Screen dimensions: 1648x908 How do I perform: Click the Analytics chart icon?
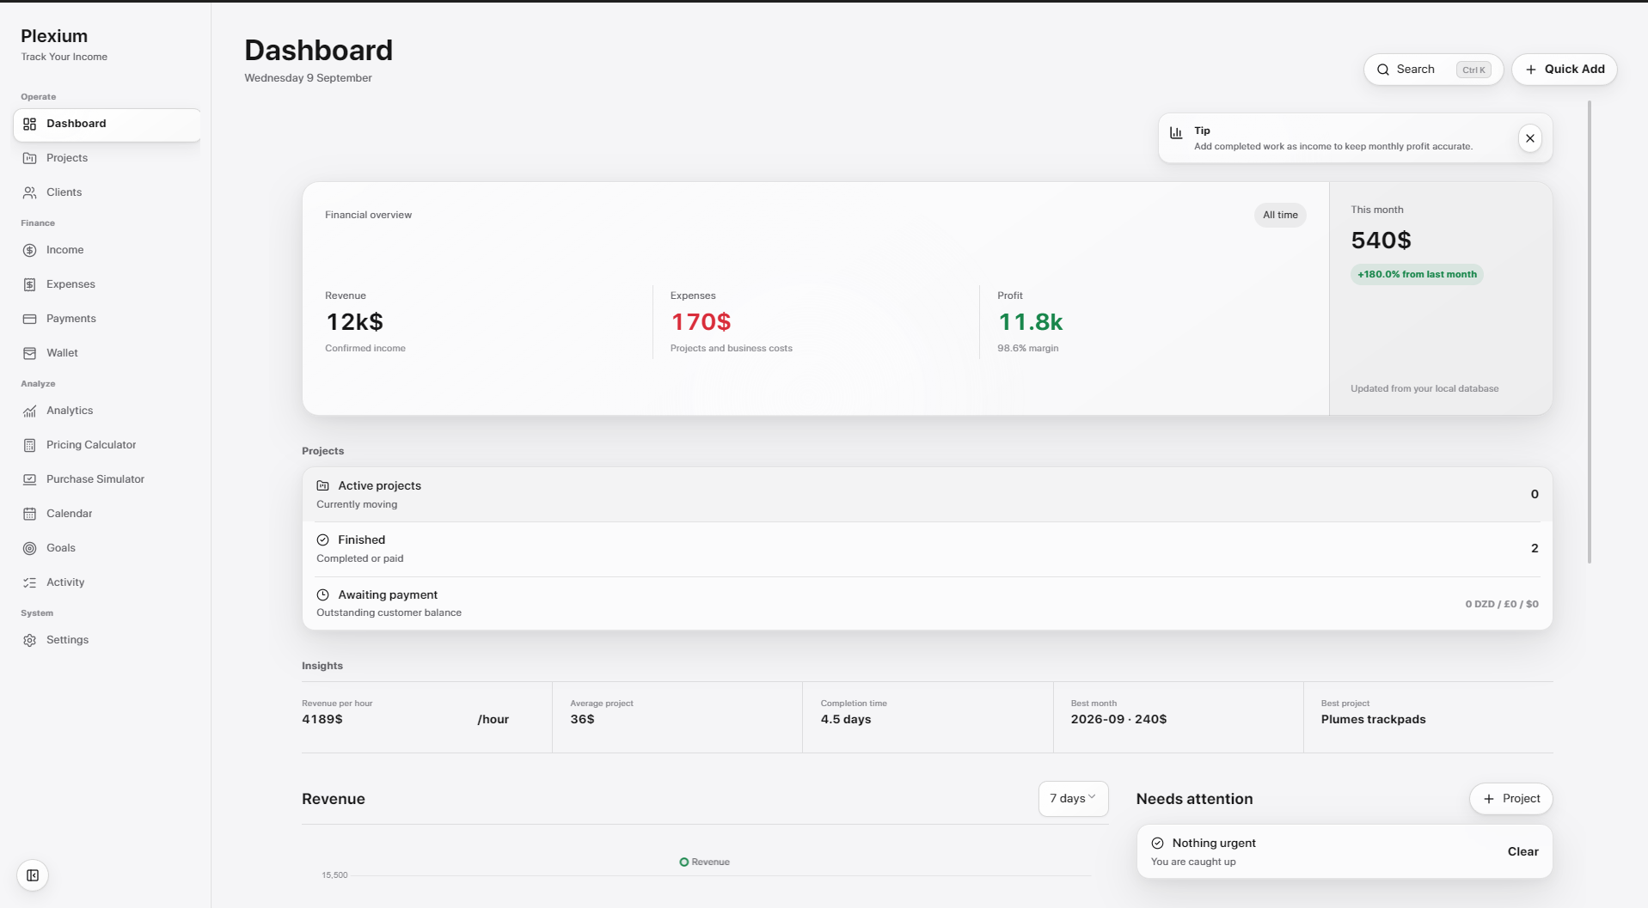[x=30, y=411]
